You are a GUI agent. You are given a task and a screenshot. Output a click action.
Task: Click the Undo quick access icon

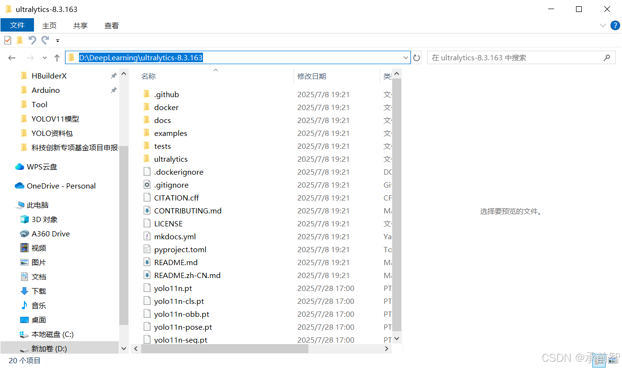32,40
